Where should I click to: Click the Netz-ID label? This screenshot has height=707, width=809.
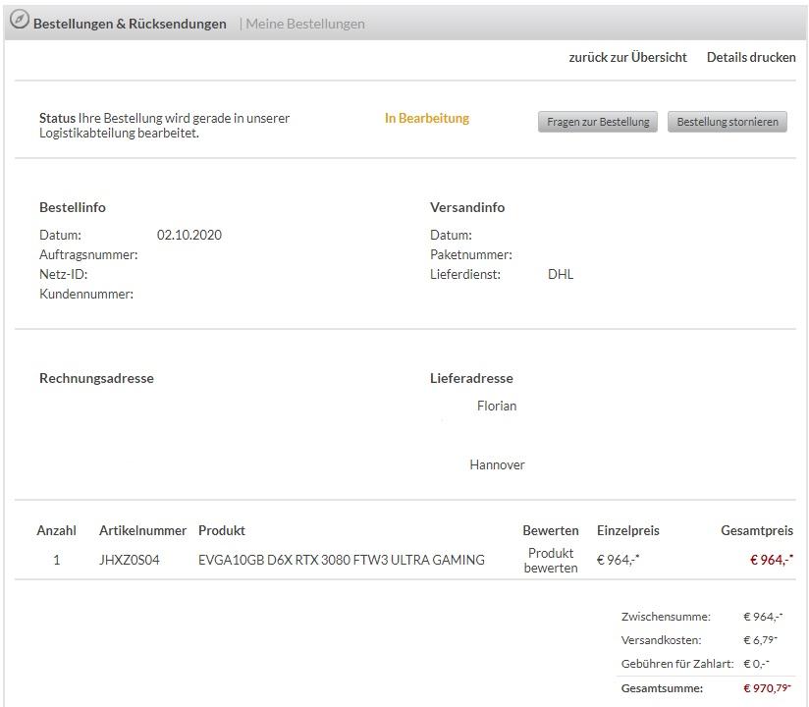(63, 274)
